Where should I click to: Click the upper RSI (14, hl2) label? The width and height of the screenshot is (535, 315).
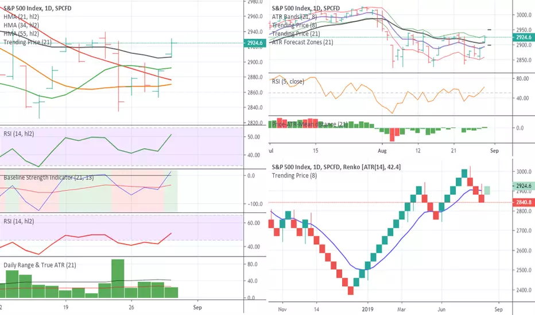click(x=19, y=134)
